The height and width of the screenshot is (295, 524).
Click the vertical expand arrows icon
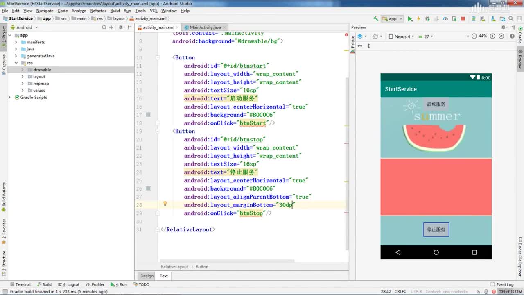pos(369,46)
